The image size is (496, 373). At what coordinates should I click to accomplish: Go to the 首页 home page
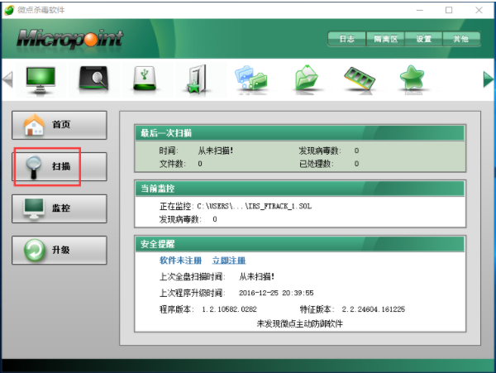[60, 125]
